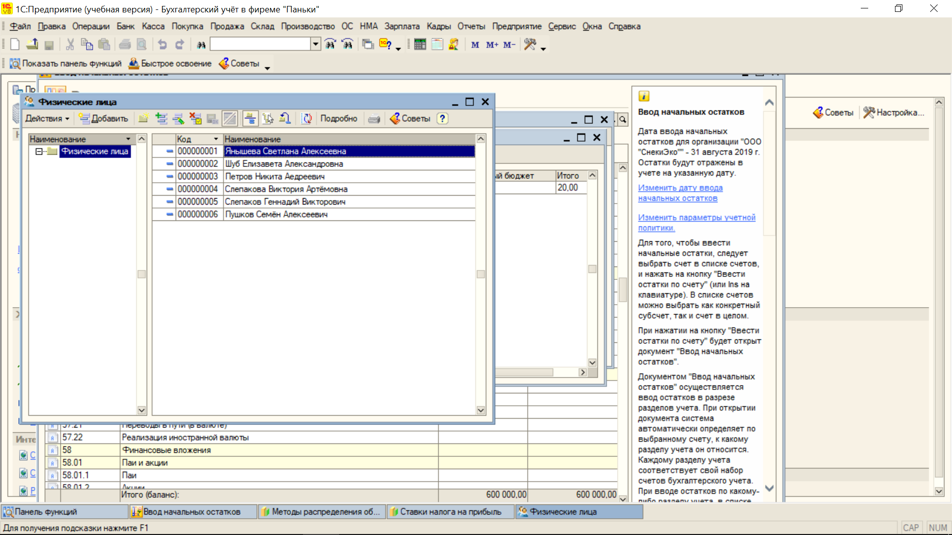952x535 pixels.
Task: Click the M- memory subtract button
Action: [x=509, y=45]
